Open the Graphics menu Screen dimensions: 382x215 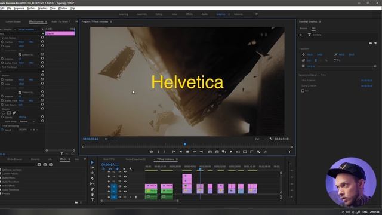[42, 8]
